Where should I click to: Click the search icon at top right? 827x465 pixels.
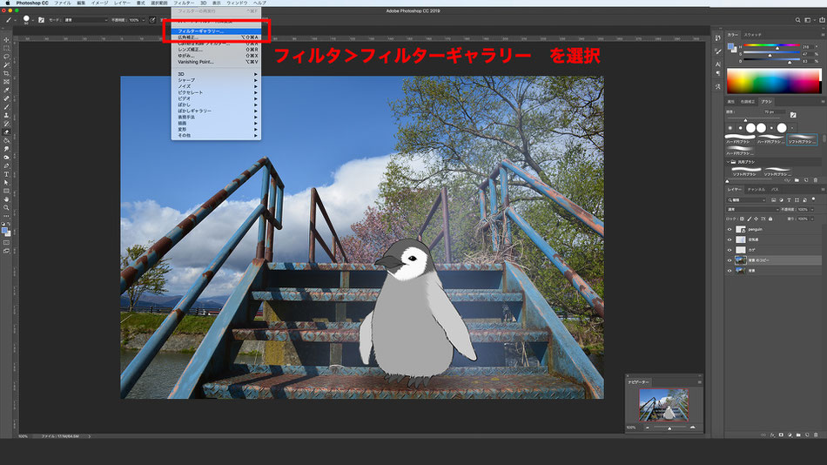tap(797, 20)
